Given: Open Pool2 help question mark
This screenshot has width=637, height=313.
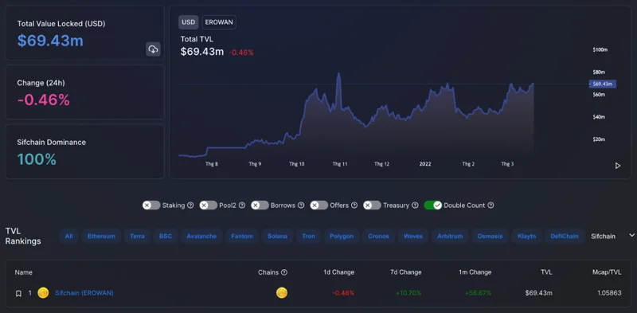Looking at the screenshot, I should click(242, 205).
